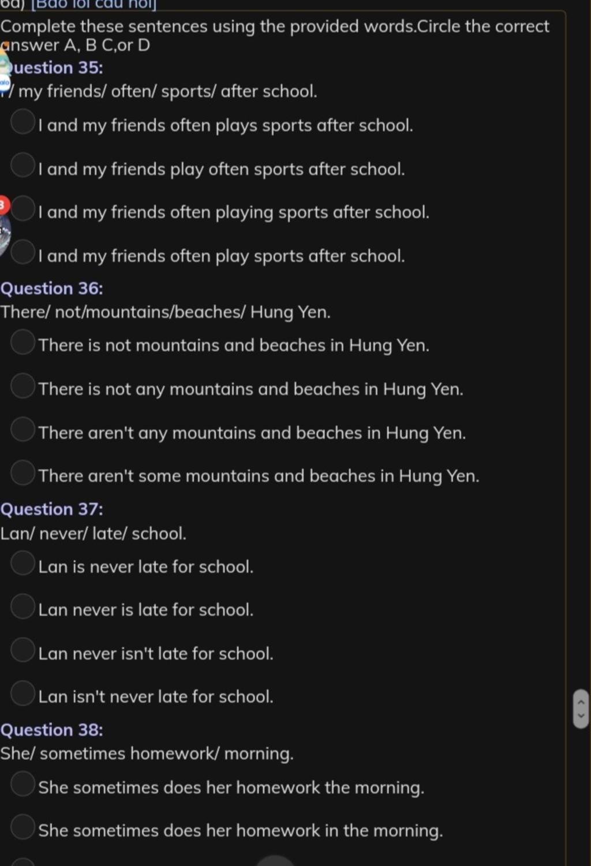Viewport: 591px width, 866px height.
Task: Click the scroll handle on the right edge
Action: [581, 708]
